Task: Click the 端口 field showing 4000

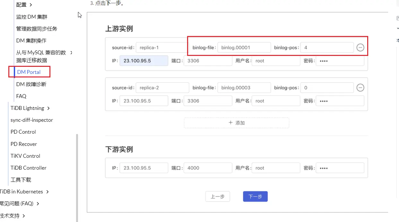Action: 208,168
